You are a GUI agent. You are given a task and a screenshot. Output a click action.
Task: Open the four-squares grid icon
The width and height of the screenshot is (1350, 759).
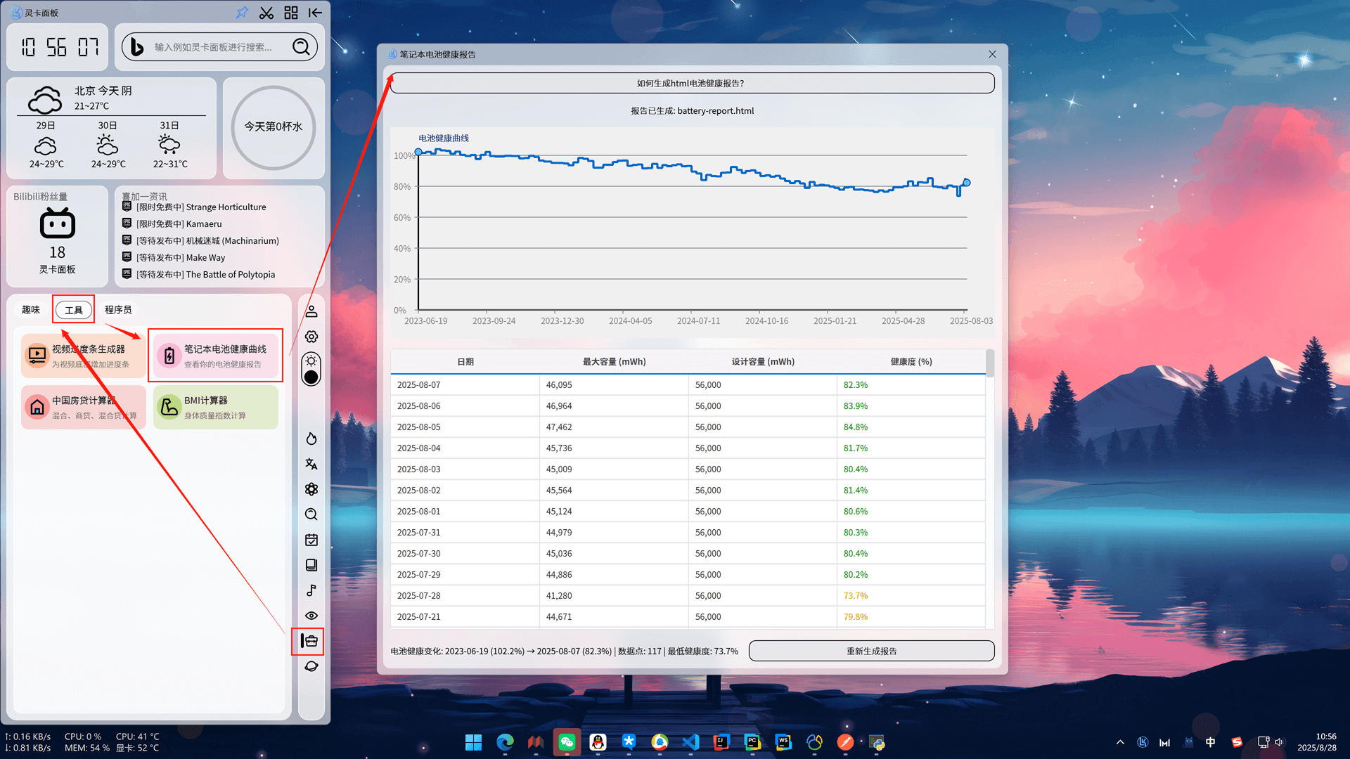click(291, 13)
